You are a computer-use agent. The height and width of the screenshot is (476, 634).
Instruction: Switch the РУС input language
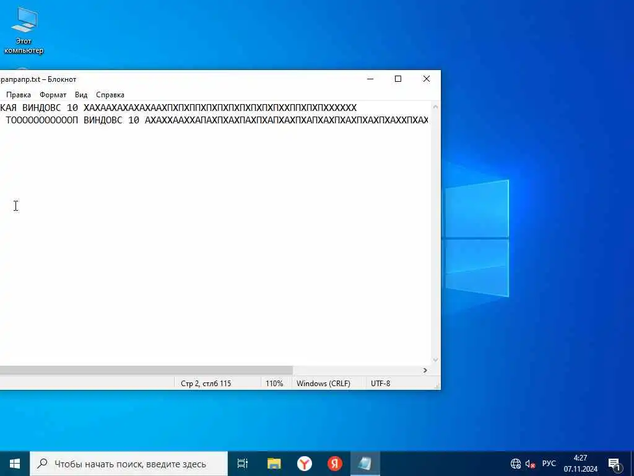click(549, 464)
